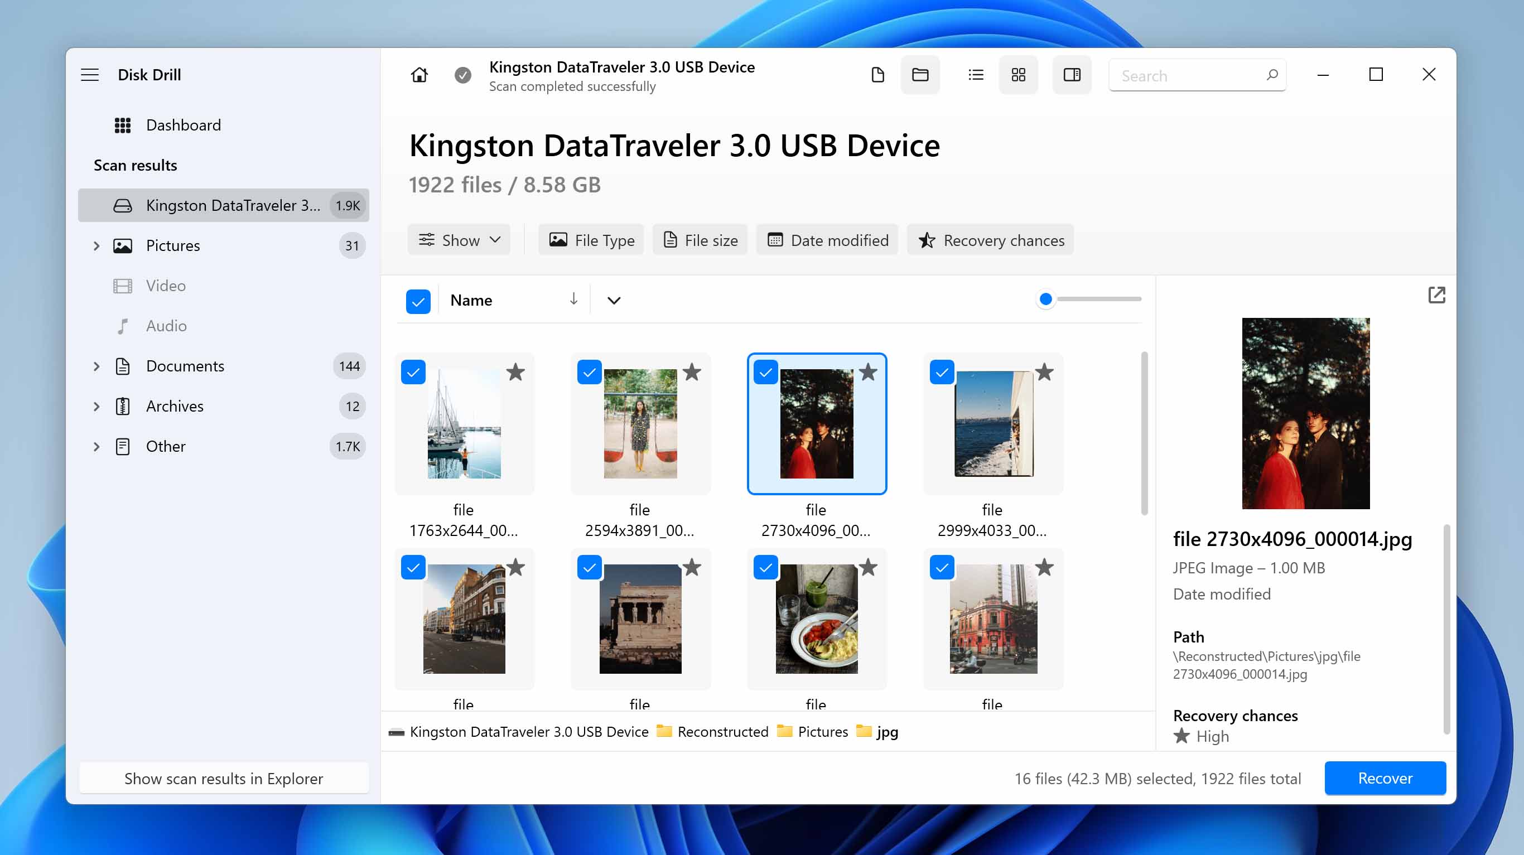Go to the home screen icon
Screen dimensions: 1524x855
419,75
